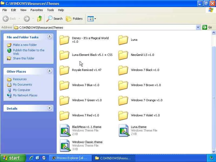216x162 pixels.
Task: Open the Favorites menu
Action: [x=37, y=10]
